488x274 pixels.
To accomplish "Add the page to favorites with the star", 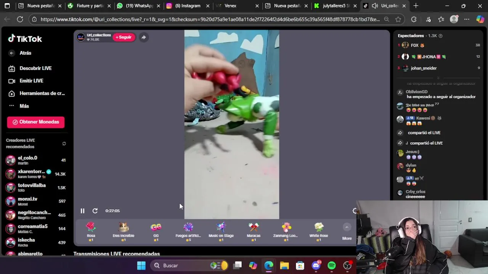I will click(398, 19).
